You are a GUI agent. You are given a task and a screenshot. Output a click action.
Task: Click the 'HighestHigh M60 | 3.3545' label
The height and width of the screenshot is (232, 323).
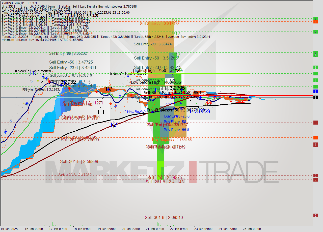158,71
